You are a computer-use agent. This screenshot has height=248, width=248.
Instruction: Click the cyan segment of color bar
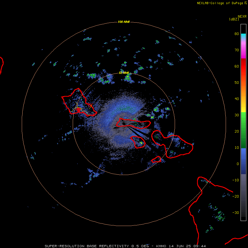[x=243, y=36]
